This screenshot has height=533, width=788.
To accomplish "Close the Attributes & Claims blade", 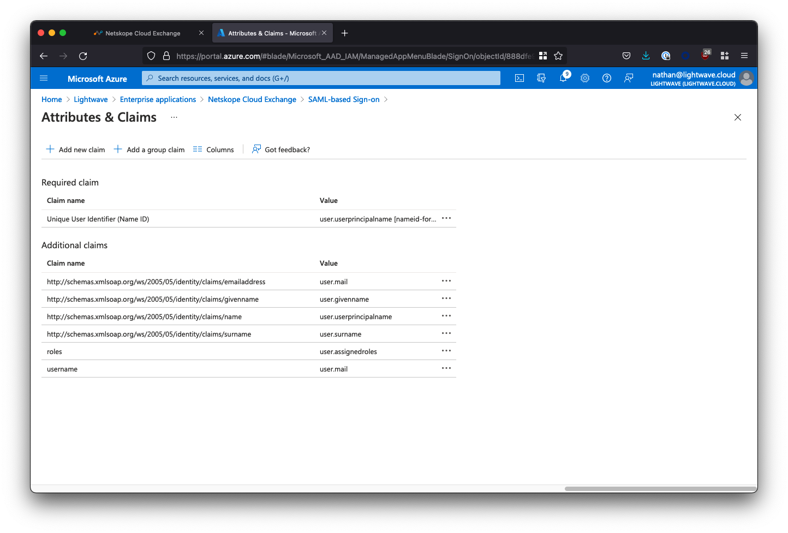I will (738, 117).
